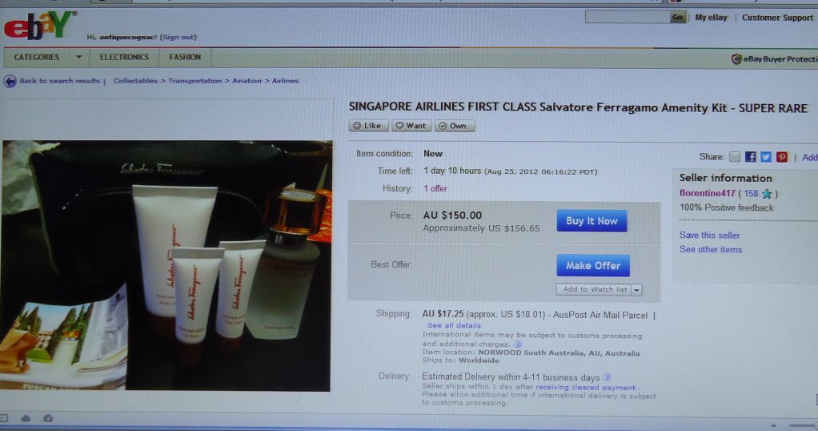This screenshot has width=818, height=431.
Task: Toggle the Own button
Action: point(454,126)
